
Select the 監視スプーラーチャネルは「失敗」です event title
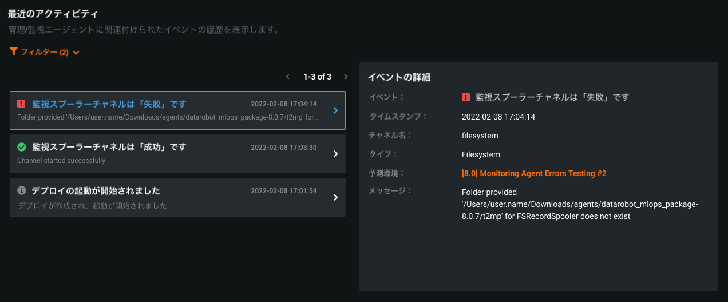coord(109,104)
